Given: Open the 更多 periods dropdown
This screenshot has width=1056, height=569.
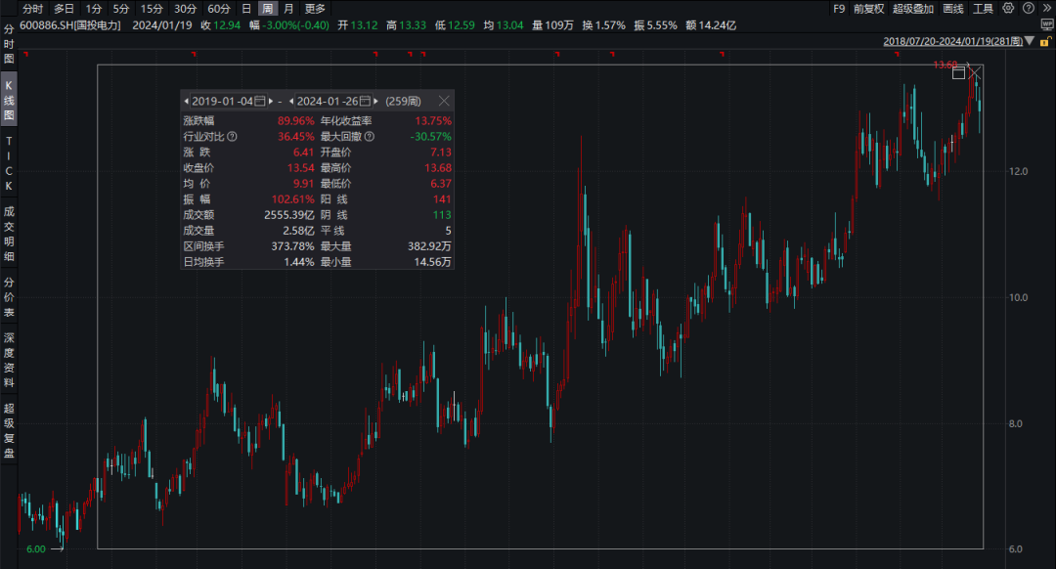Looking at the screenshot, I should coord(315,9).
